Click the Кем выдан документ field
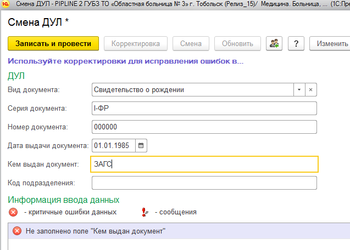Viewport: 350px width, 250px height. [x=204, y=164]
